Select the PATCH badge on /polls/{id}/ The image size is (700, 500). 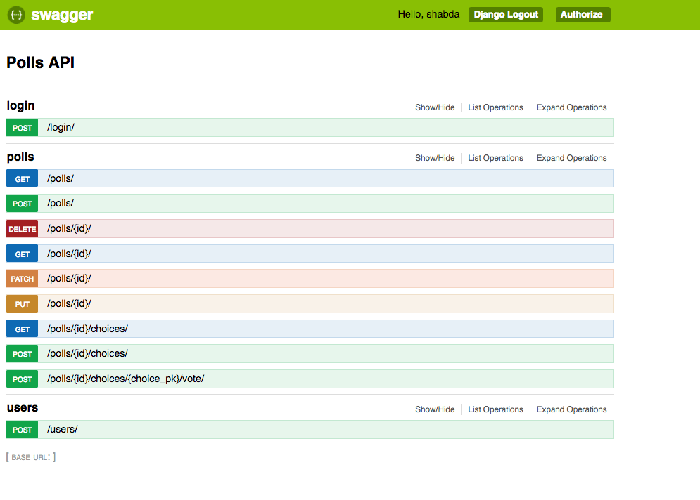coord(22,278)
